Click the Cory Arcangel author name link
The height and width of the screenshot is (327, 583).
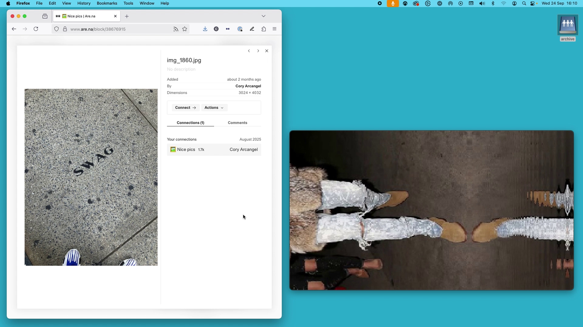[x=248, y=86]
